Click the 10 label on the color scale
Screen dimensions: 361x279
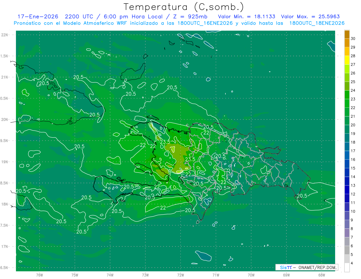(353, 211)
